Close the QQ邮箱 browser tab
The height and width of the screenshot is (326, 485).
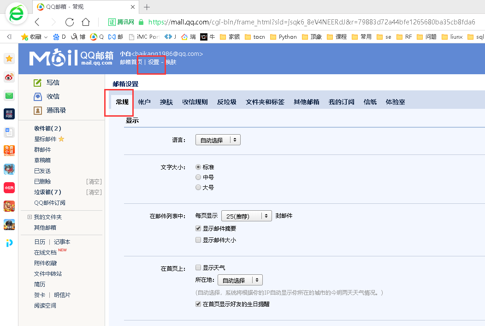click(133, 7)
